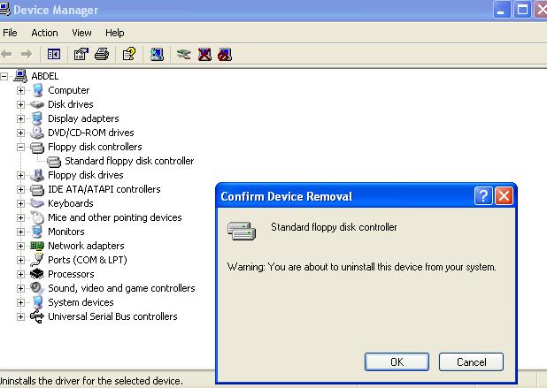The image size is (547, 388).
Task: Select the Computer tree label
Action: click(x=69, y=90)
